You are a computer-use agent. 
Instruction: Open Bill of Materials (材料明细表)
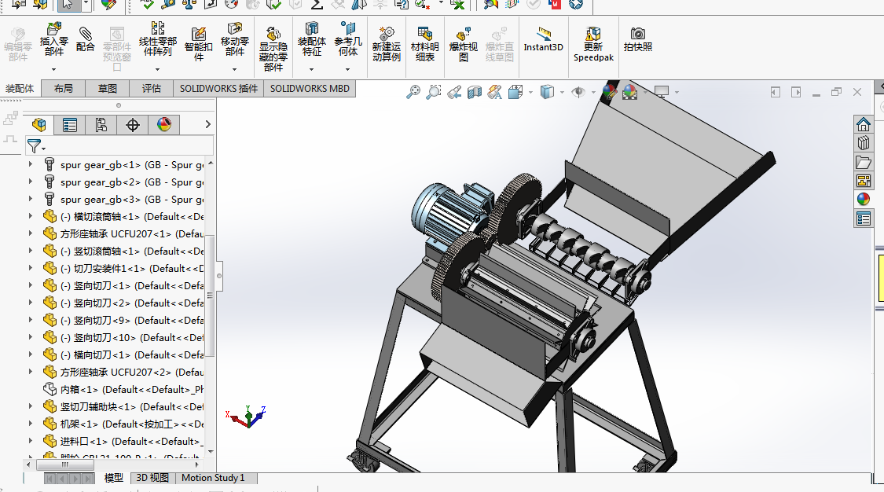(x=424, y=43)
